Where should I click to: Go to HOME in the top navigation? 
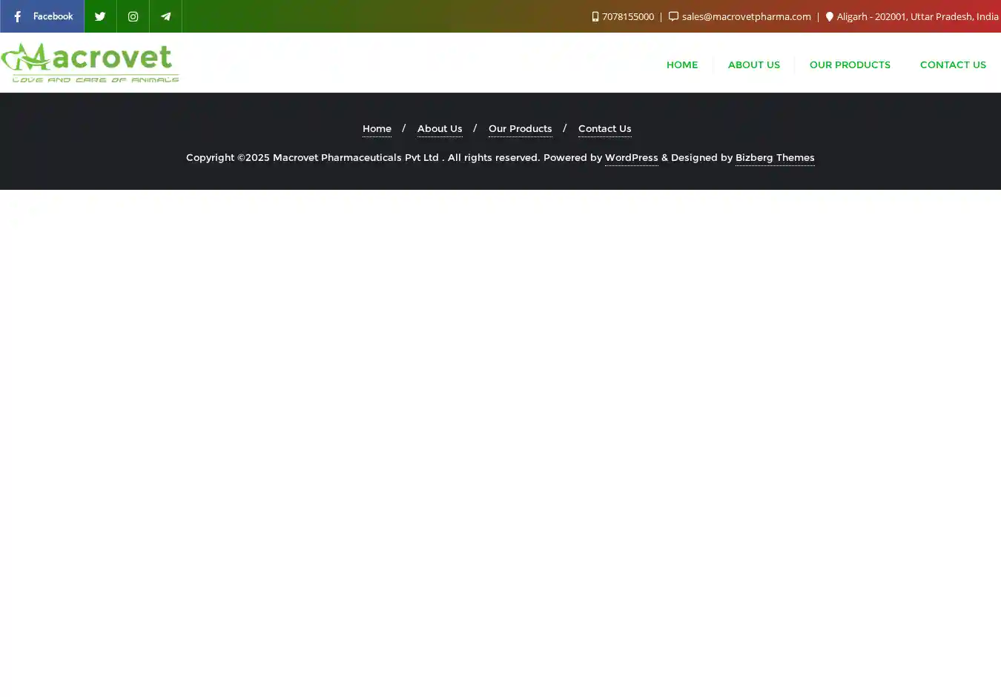tap(681, 65)
